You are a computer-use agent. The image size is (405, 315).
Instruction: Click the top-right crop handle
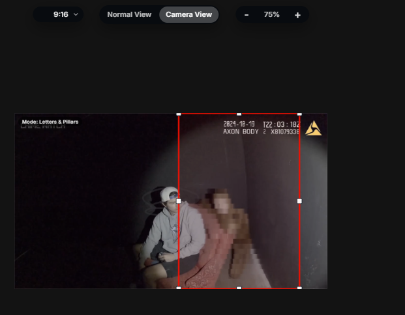tap(299, 114)
